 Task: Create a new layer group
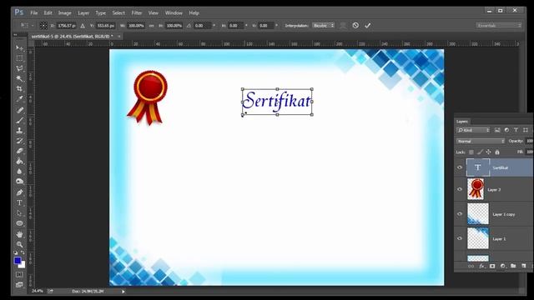[513, 266]
